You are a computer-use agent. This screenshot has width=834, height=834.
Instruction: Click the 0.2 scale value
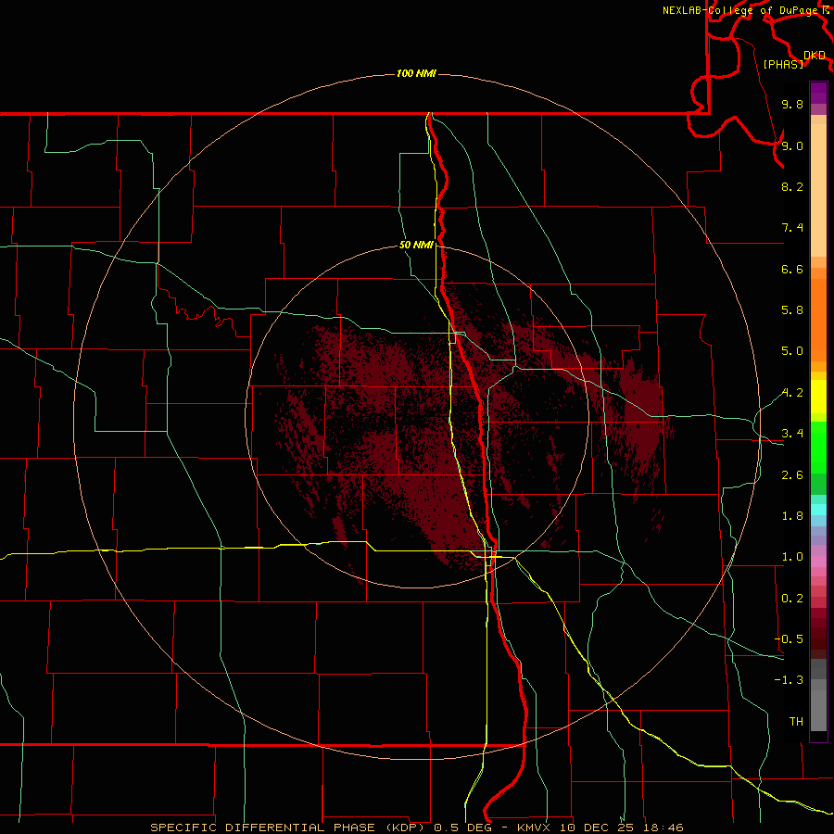pos(792,599)
